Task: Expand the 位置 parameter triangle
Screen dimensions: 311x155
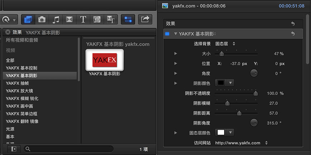Action: tap(176, 63)
